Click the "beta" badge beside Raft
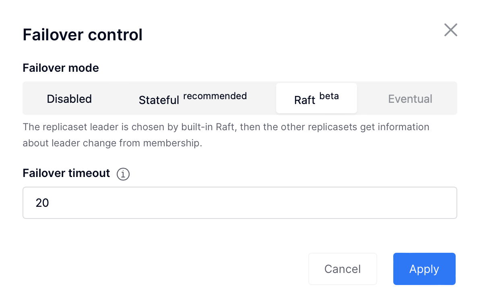 tap(329, 96)
